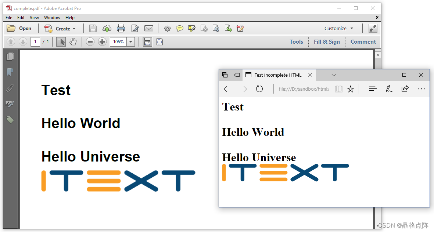Click the tab preview icon in Edge

click(225, 75)
